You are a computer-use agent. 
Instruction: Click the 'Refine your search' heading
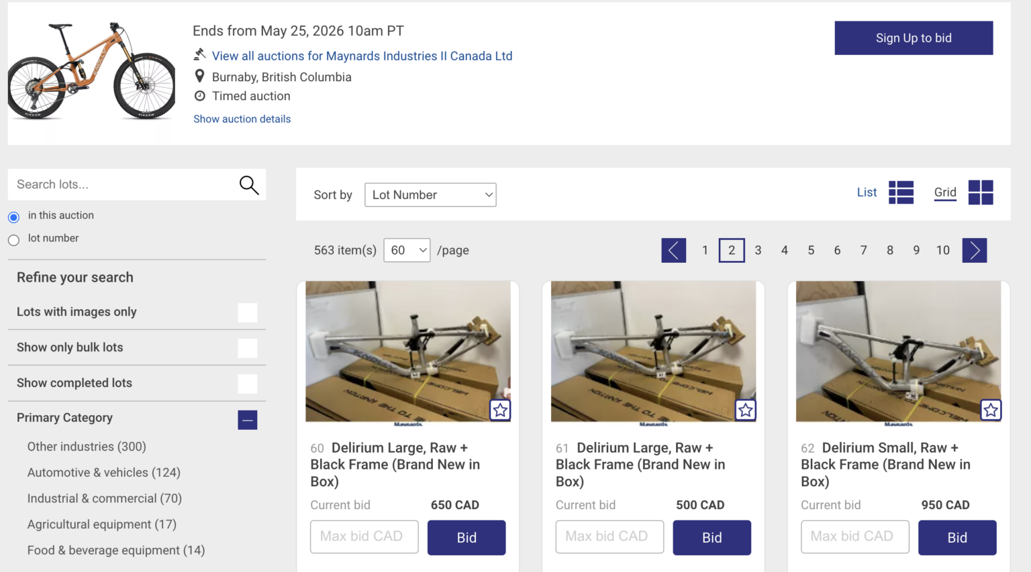(x=75, y=278)
